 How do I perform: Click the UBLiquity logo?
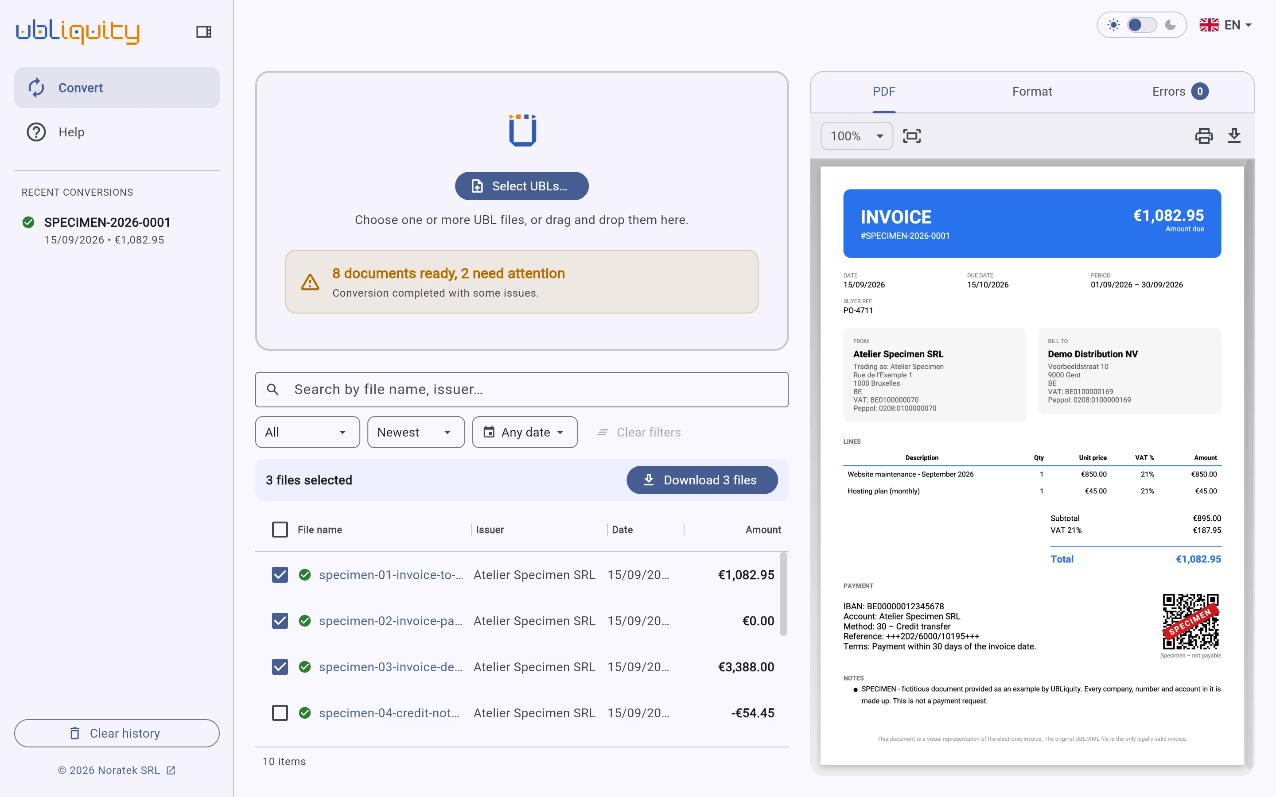pos(78,31)
